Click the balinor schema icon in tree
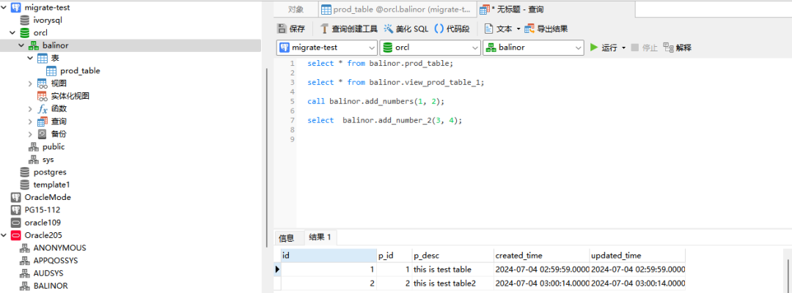792x293 pixels. [33, 45]
